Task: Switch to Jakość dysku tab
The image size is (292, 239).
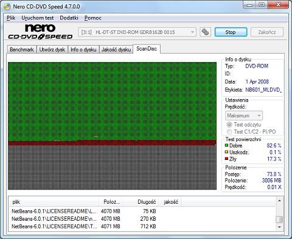Action: pos(116,49)
